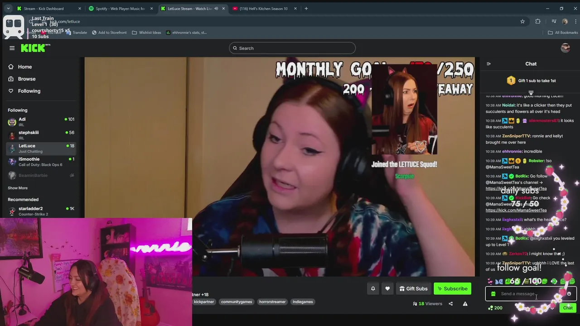Screen dimensions: 580x326
Task: Report stream with warning triangle icon
Action: click(x=465, y=304)
